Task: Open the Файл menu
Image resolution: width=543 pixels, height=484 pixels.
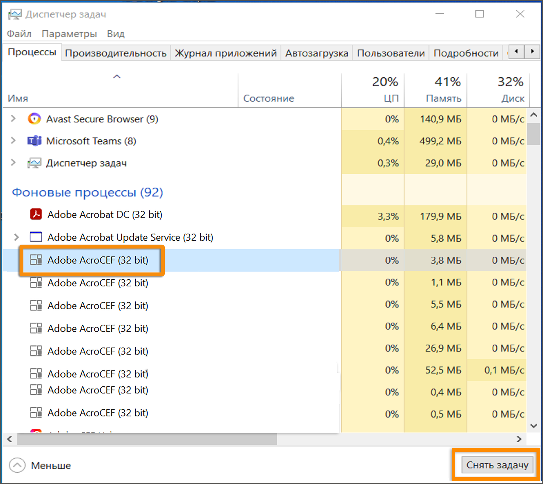Action: coord(19,34)
